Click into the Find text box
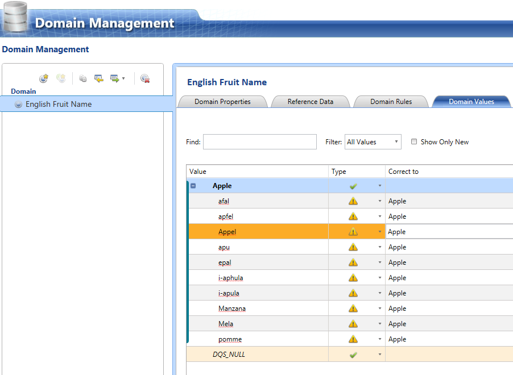Screen dimensions: 513x375 [x=260, y=142]
